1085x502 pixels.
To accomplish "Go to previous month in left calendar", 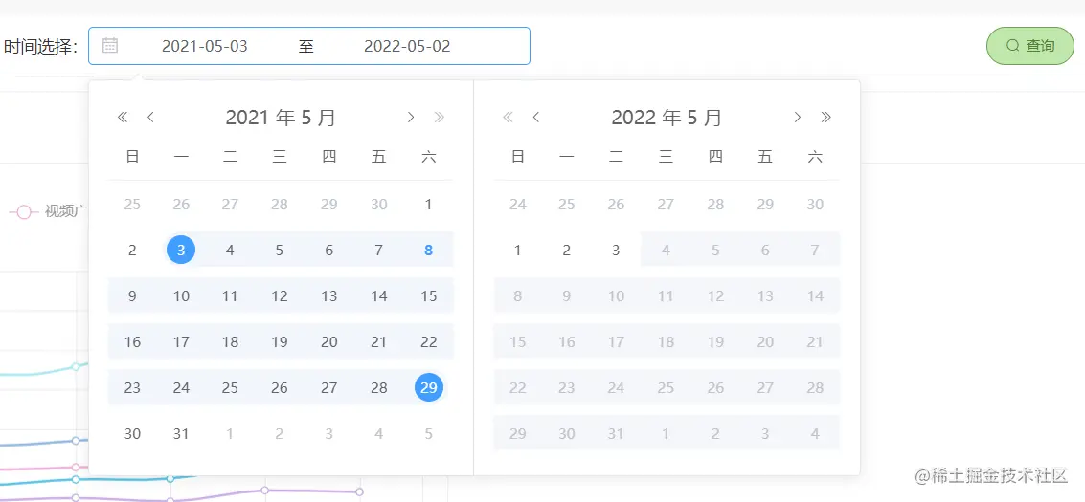I will click(150, 118).
